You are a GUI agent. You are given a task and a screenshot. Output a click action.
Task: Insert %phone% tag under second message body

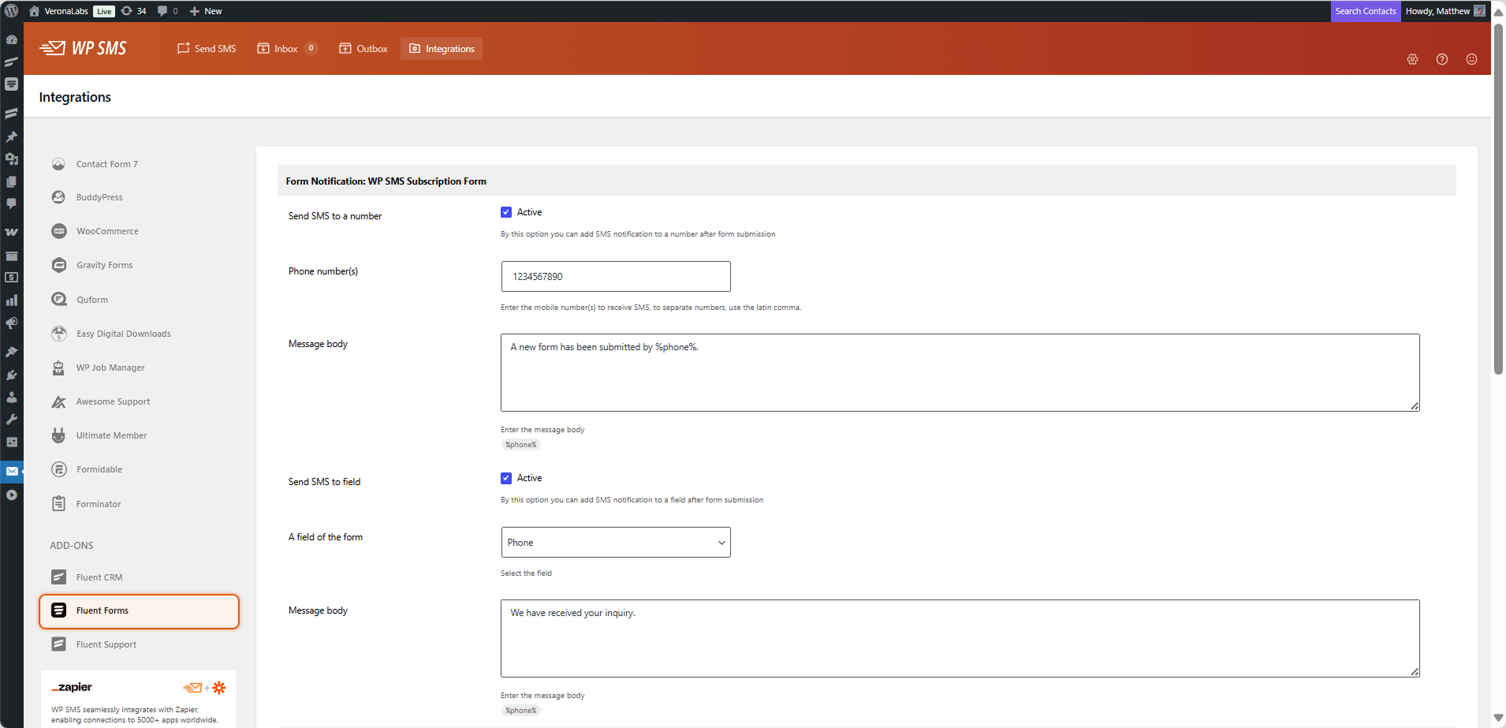[520, 711]
